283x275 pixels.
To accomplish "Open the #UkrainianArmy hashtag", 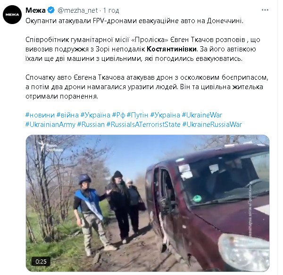I will (x=50, y=125).
